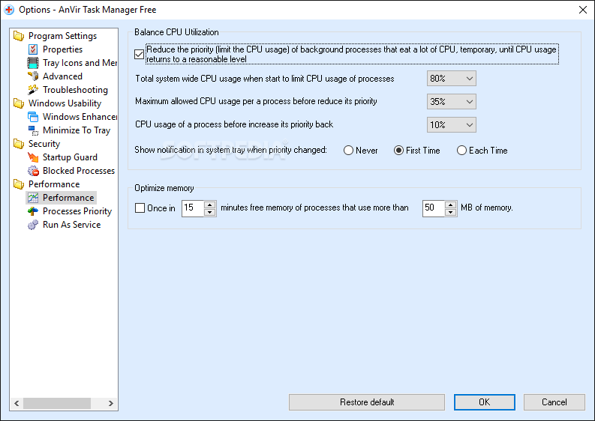Click the Advanced settings icon

coord(33,76)
